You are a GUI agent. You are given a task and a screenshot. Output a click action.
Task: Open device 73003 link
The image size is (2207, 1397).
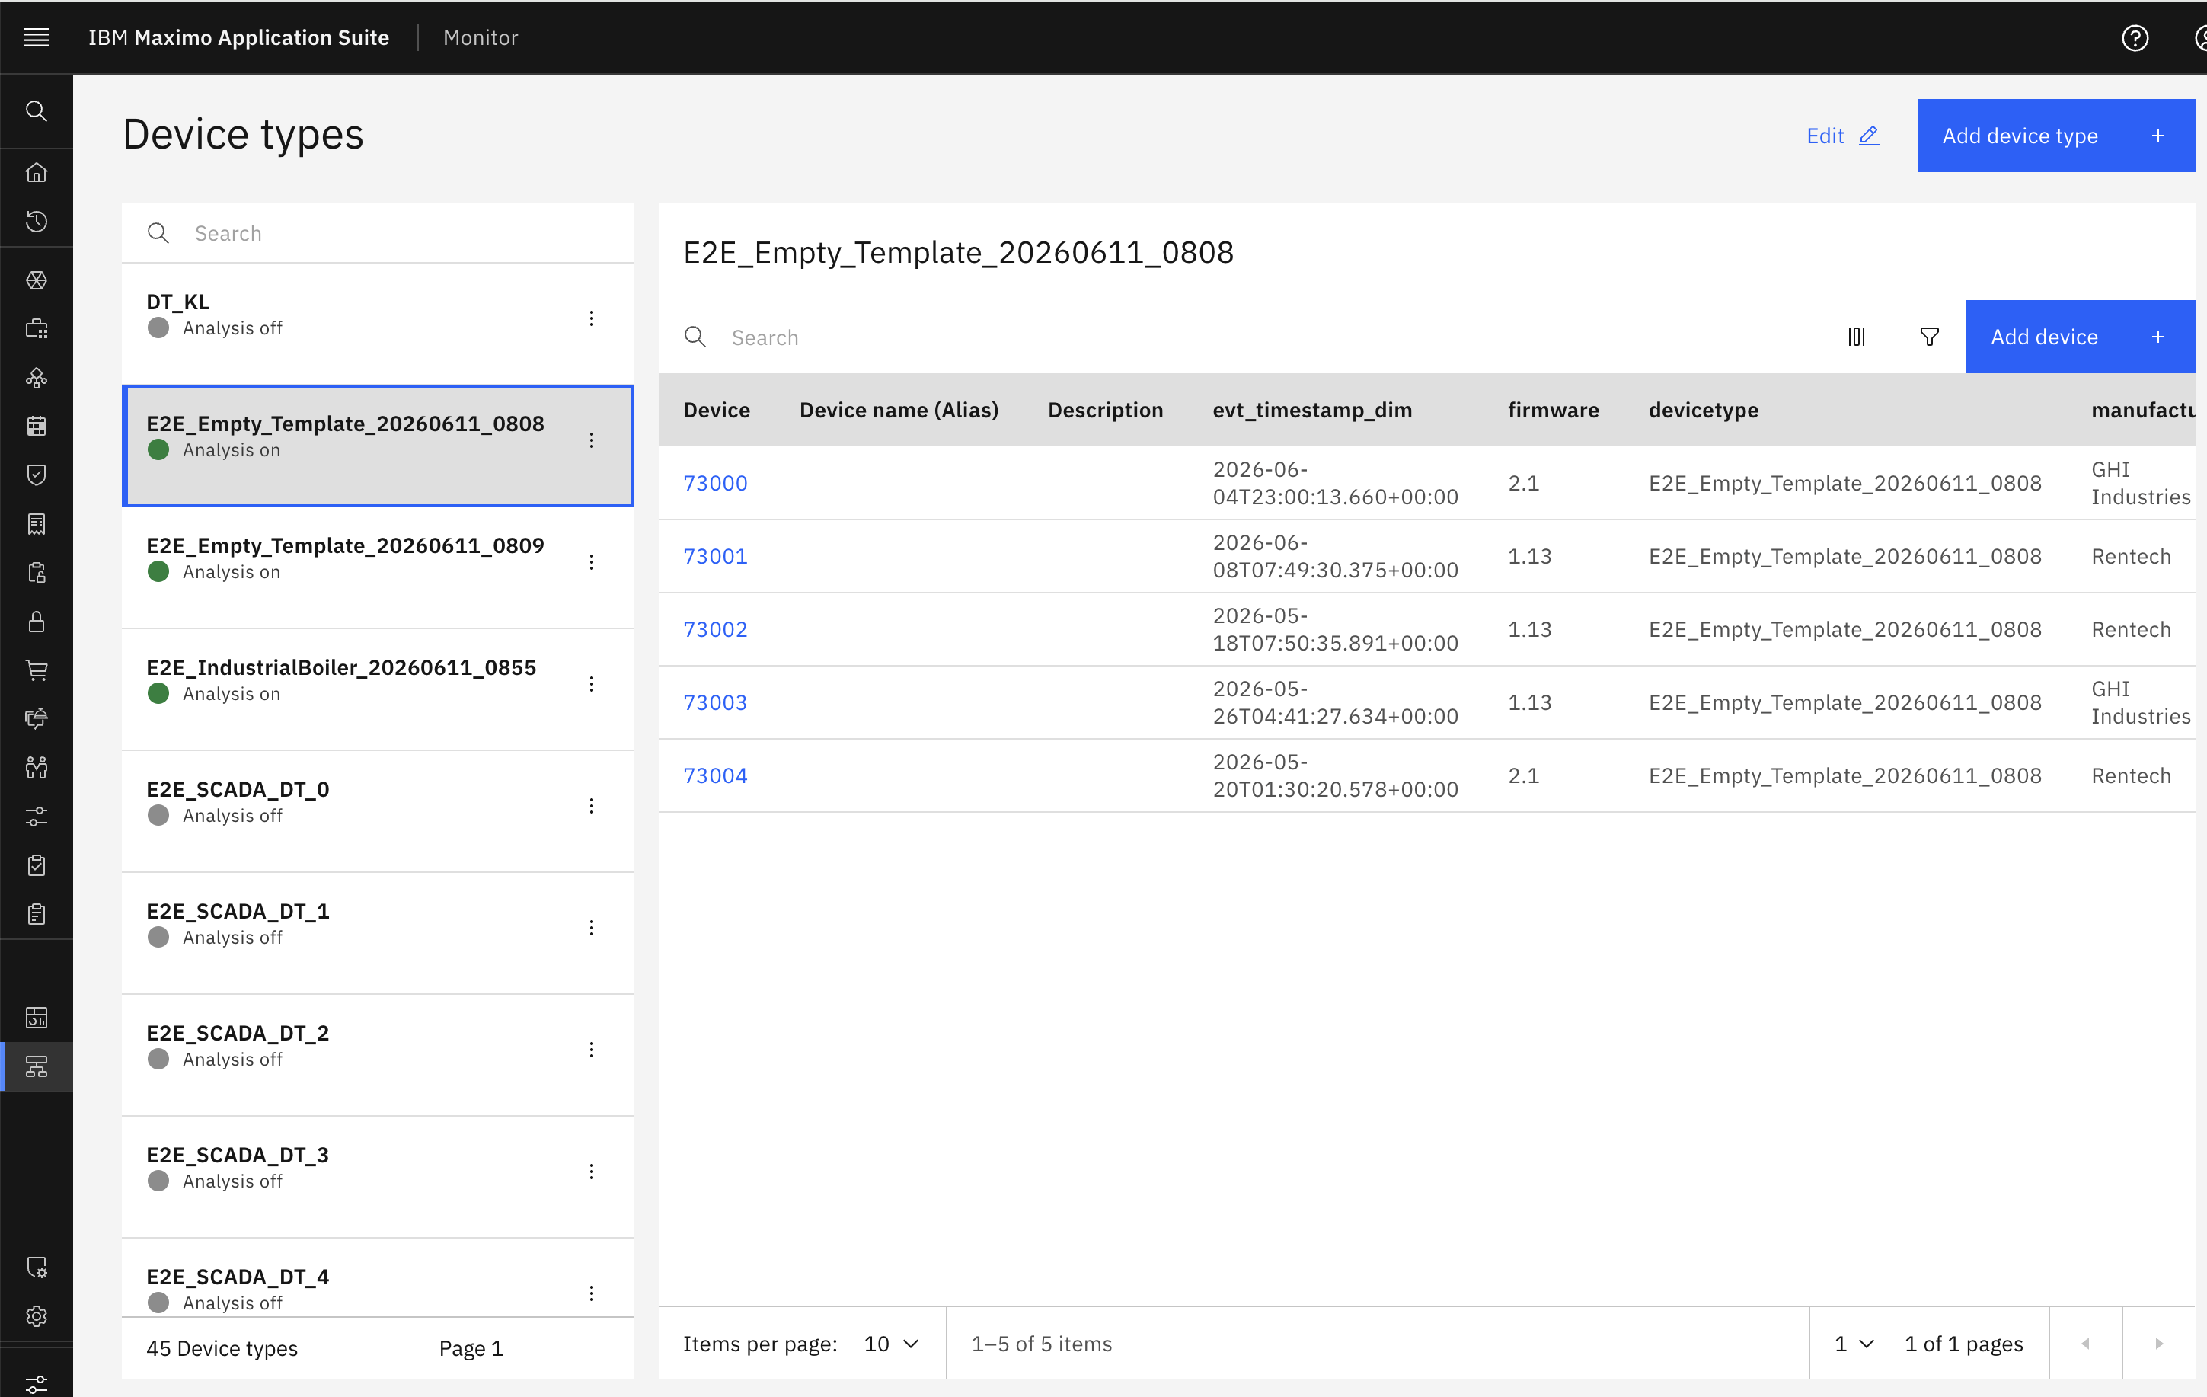[x=715, y=702]
